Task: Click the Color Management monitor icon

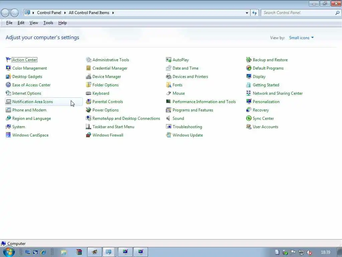Action: (x=8, y=68)
